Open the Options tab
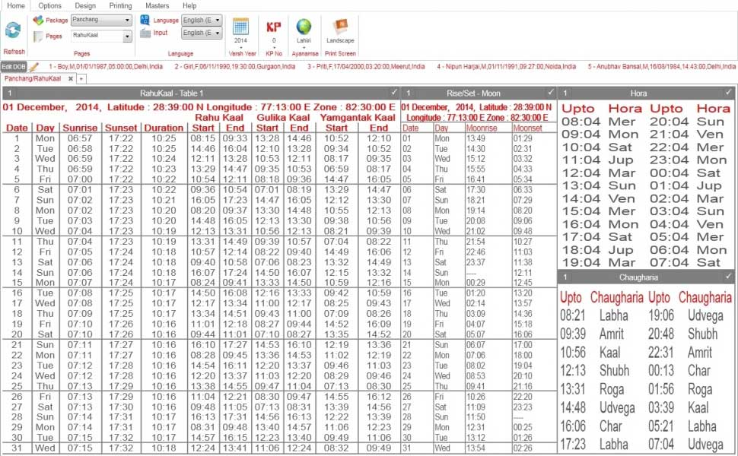 [x=50, y=5]
